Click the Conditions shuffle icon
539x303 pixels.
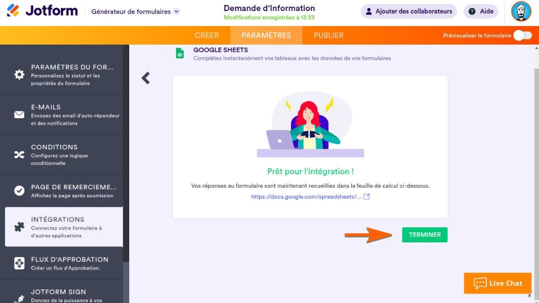19,155
